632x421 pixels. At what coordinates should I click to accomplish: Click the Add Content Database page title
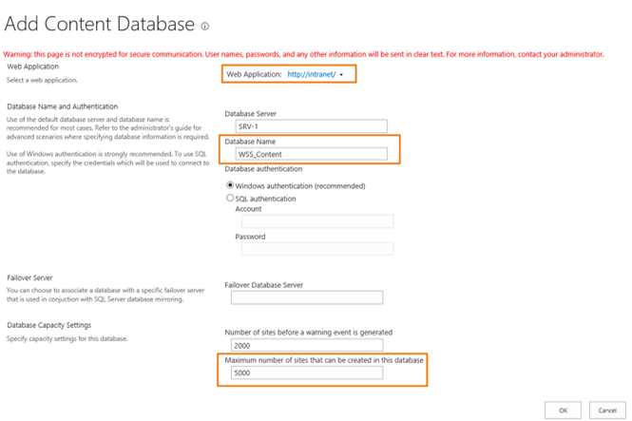pyautogui.click(x=100, y=24)
